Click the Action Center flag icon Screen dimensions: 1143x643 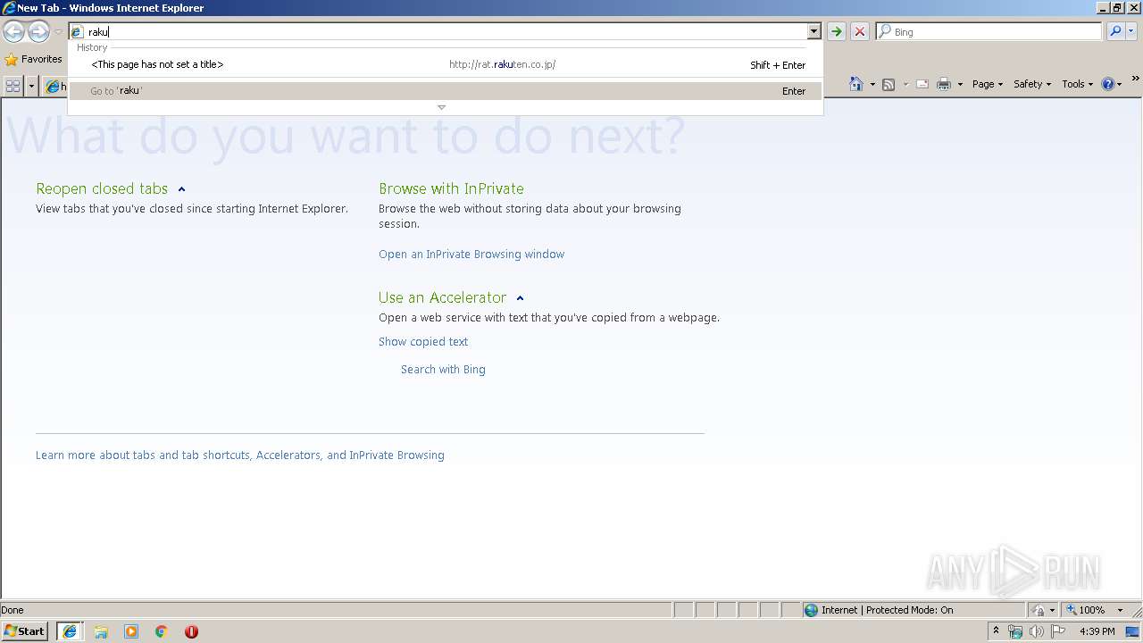(x=1058, y=631)
